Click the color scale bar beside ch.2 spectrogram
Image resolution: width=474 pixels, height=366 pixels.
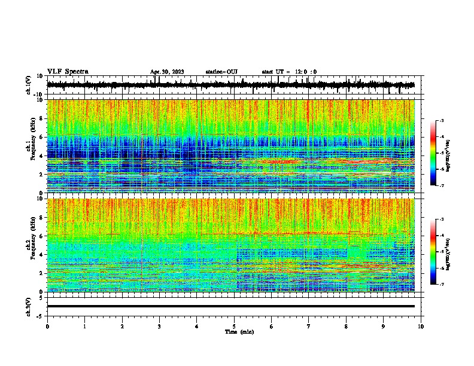[433, 252]
